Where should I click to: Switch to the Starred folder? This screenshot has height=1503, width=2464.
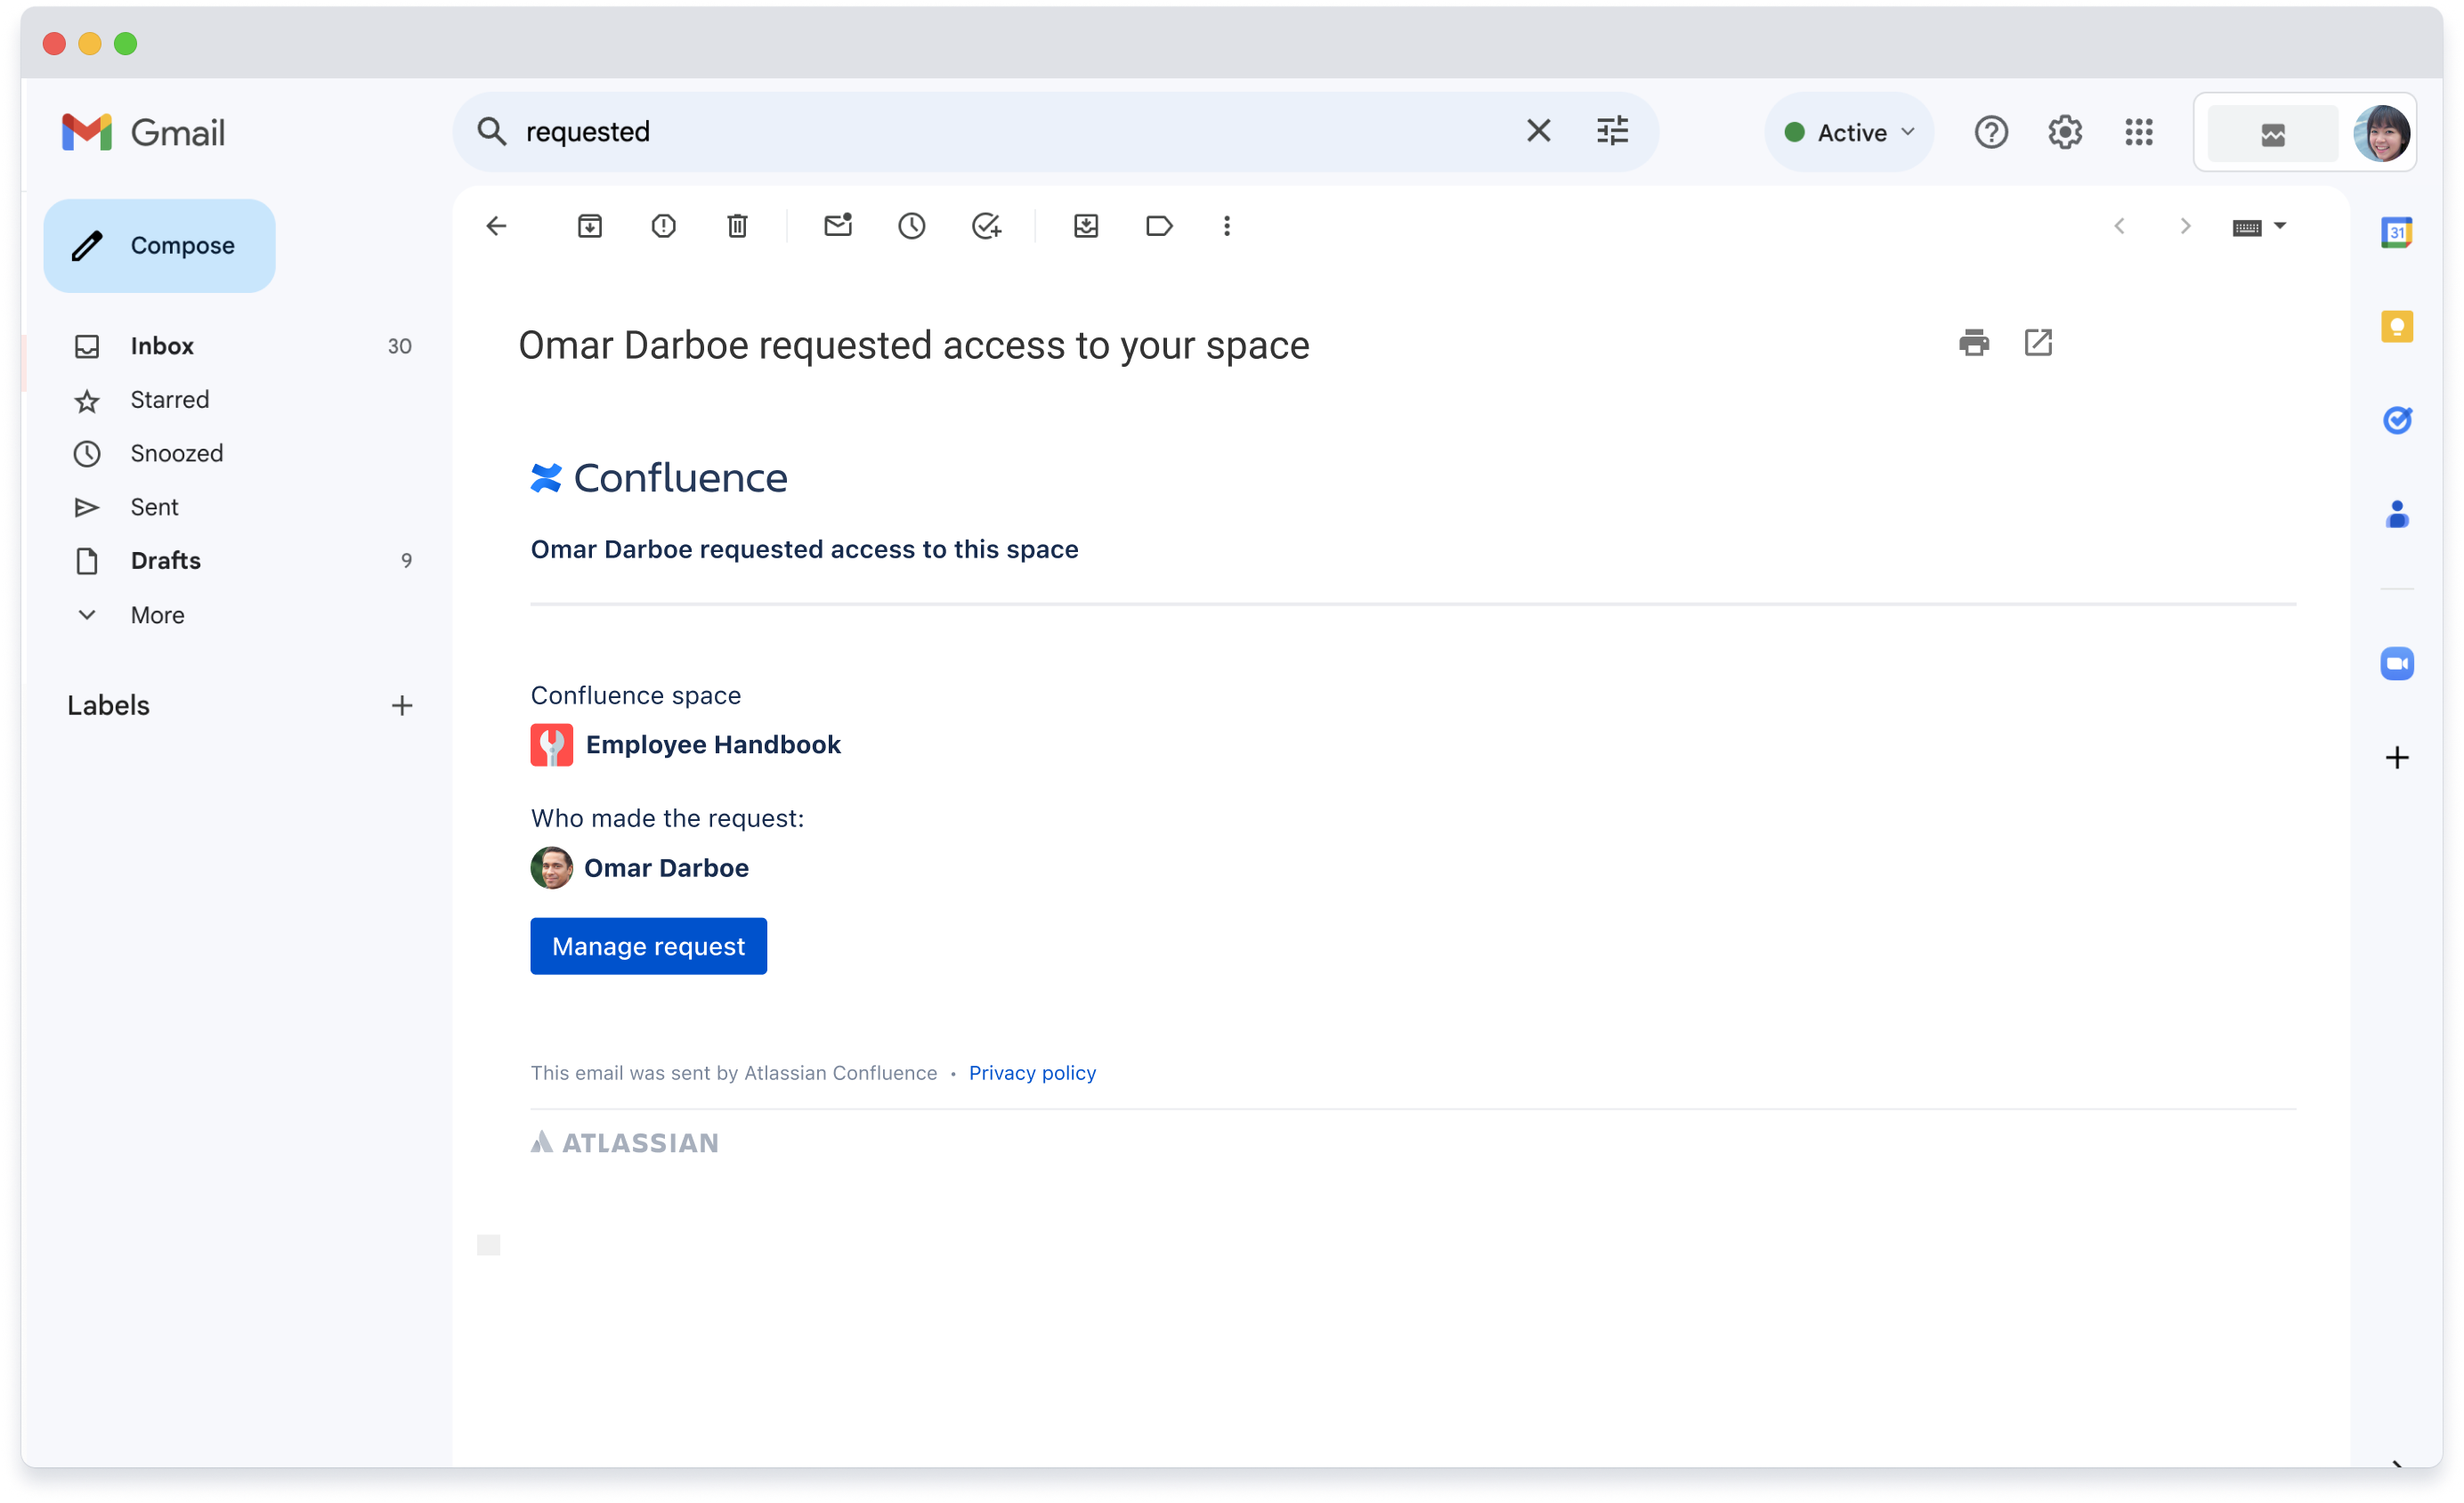[x=169, y=399]
